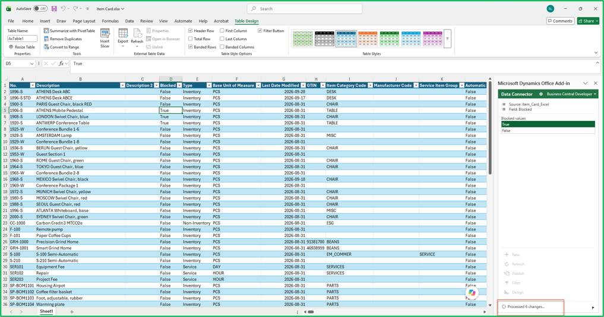Click the Comments button
The width and height of the screenshot is (604, 317).
560,21
